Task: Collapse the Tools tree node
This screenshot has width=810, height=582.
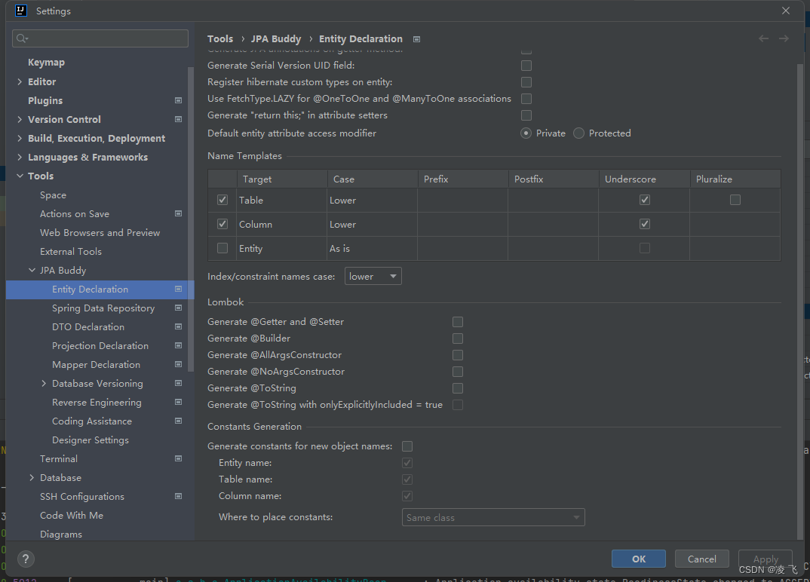Action: click(20, 176)
